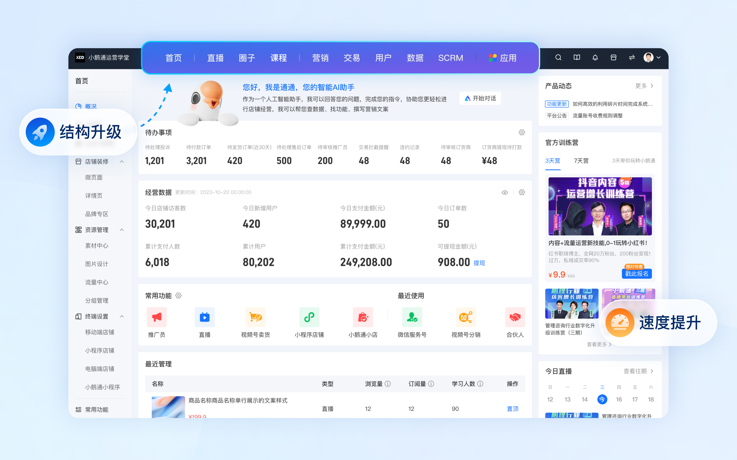Select 7天营 training camp tab
Image resolution: width=737 pixels, height=460 pixels.
[x=580, y=159]
